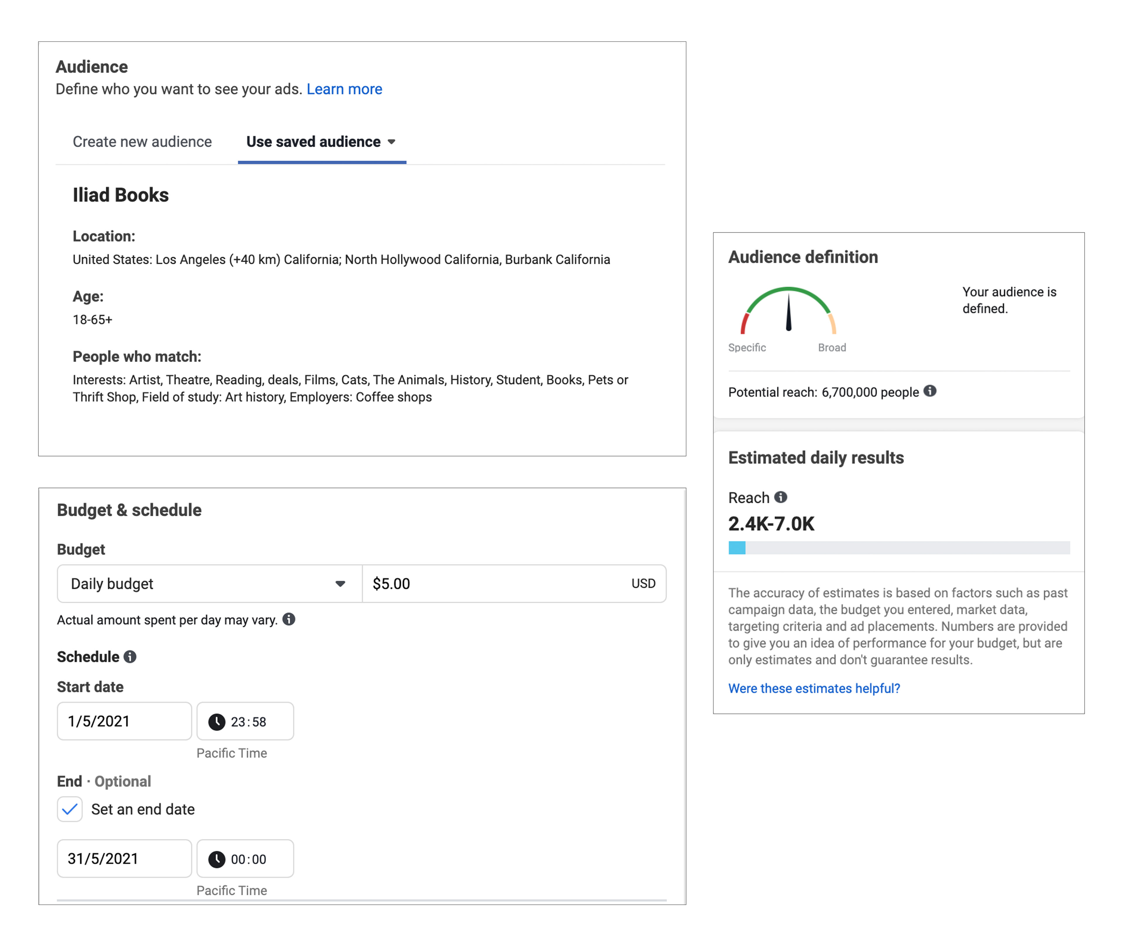Click the Iliad Books audience name
Viewport: 1123px width, 946px height.
point(120,195)
